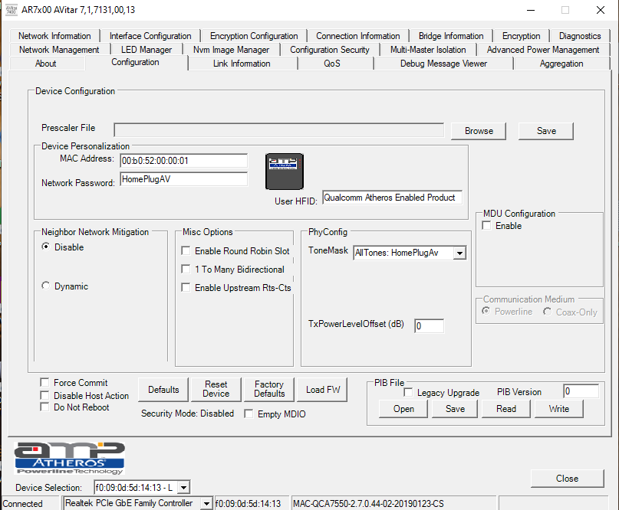This screenshot has height=510, width=619.
Task: Click the Atheros Powerline Technology logo
Action: 70,458
